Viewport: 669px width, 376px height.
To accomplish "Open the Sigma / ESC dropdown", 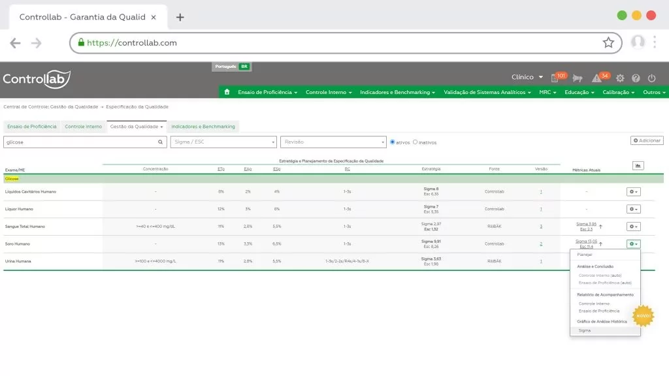I will point(222,141).
